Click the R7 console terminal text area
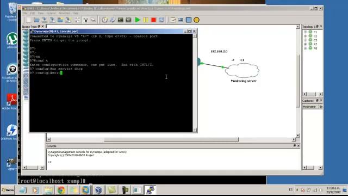The width and height of the screenshot is (348, 196). (x=111, y=83)
